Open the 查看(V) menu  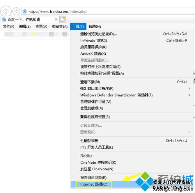41,27
